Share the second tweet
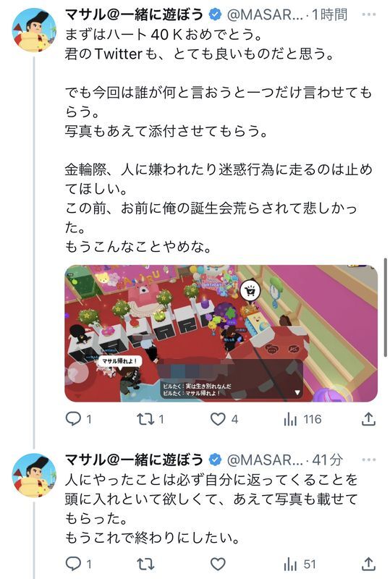The image size is (390, 579). (x=368, y=564)
